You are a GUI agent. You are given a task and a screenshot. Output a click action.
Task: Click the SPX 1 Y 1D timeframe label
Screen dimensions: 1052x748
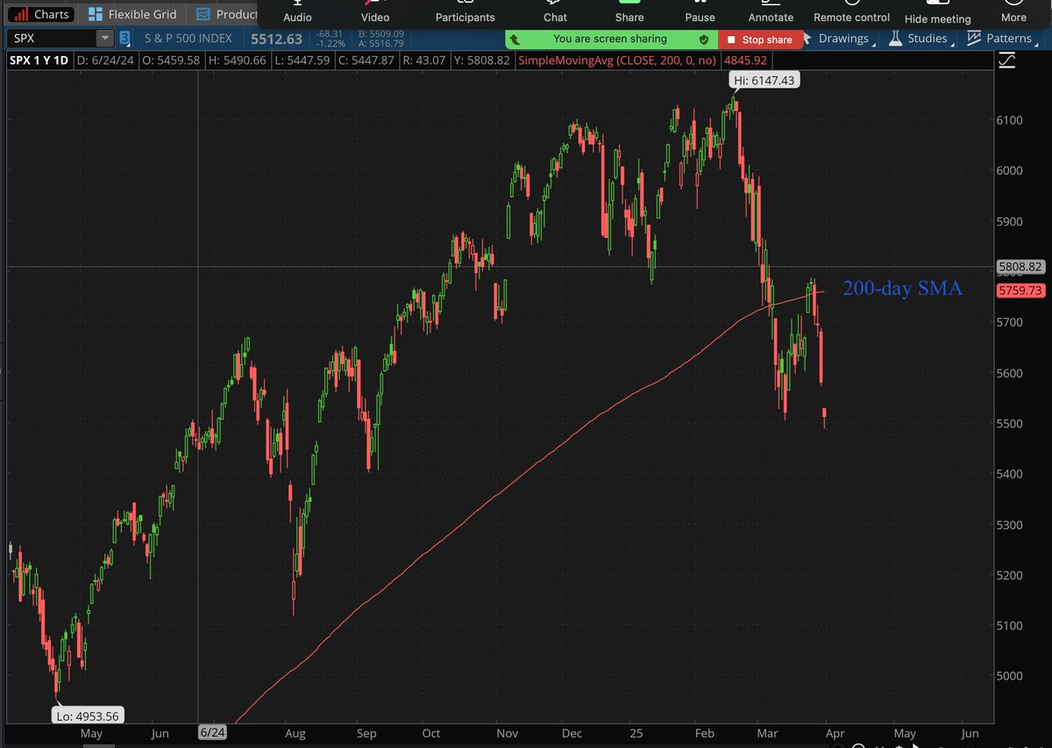pos(39,60)
